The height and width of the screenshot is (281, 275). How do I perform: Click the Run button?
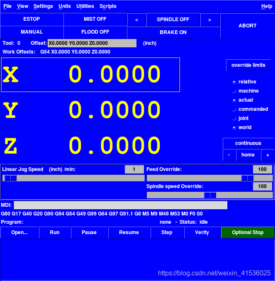[55, 232]
